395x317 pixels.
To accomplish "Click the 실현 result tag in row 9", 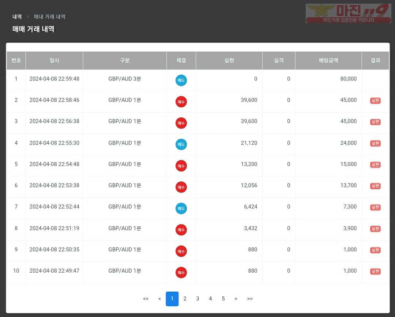I will [375, 250].
